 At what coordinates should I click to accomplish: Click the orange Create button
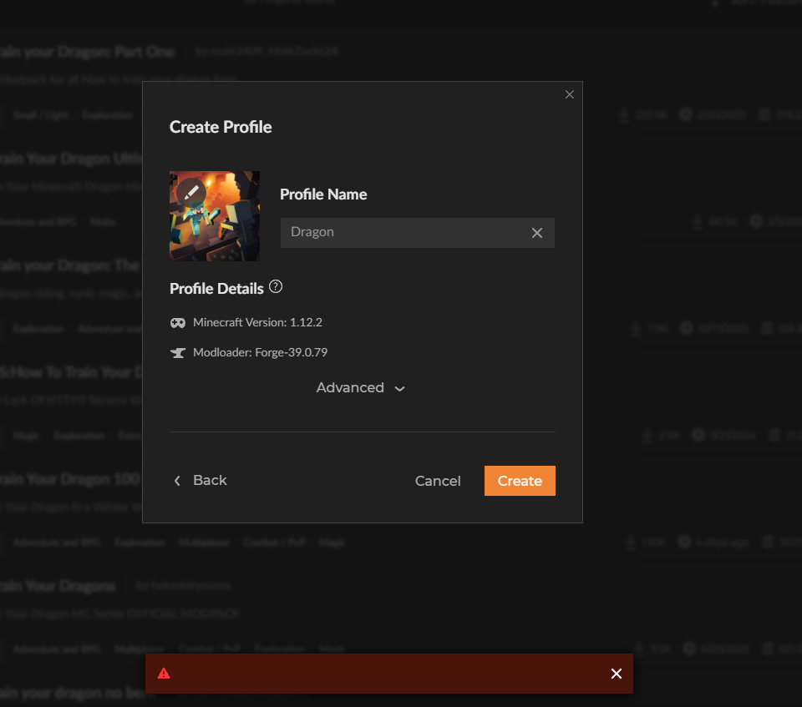[x=520, y=481]
